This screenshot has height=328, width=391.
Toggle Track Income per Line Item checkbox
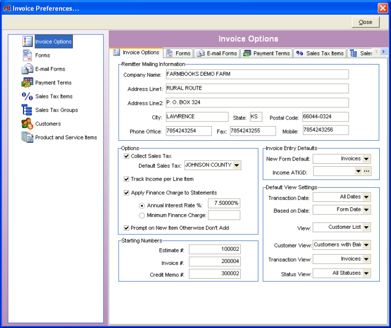126,179
